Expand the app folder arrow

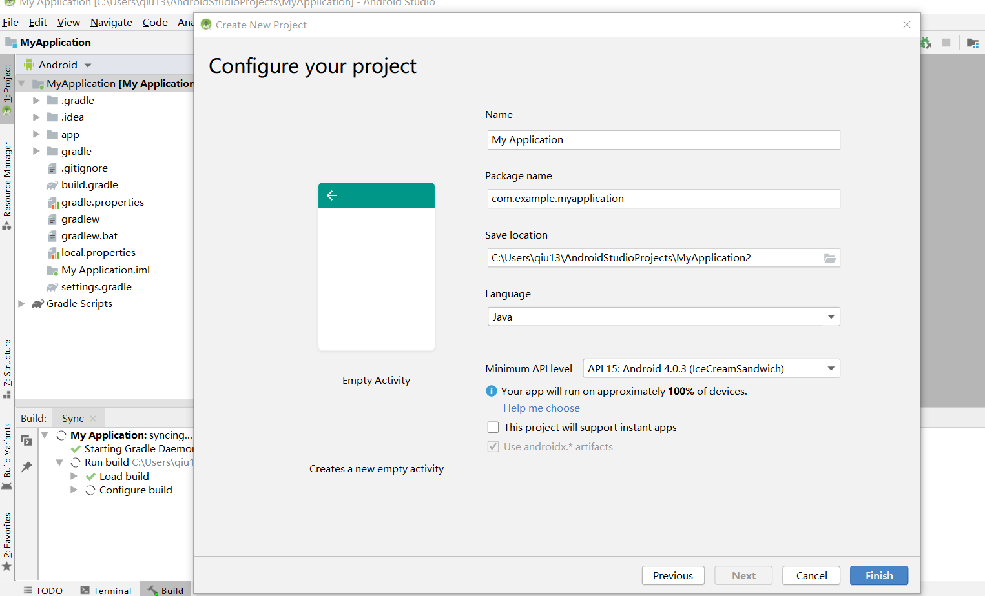(x=36, y=134)
